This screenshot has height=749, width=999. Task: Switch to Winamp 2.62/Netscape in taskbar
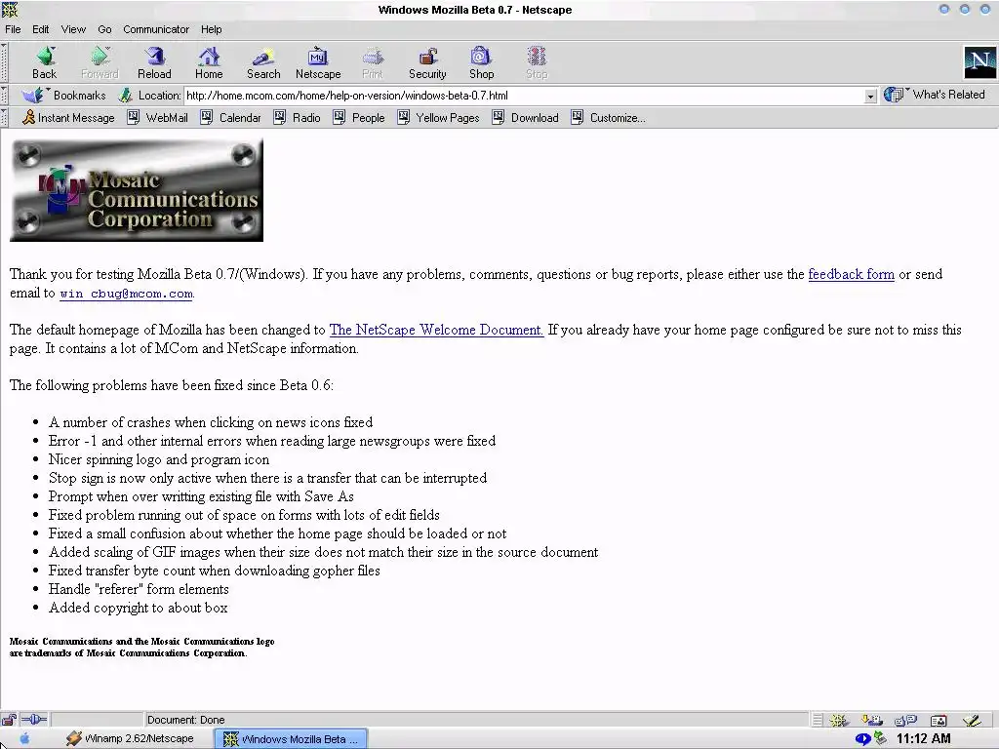(130, 739)
